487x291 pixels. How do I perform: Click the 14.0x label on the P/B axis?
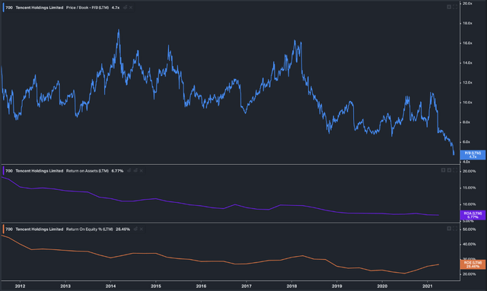coord(467,62)
